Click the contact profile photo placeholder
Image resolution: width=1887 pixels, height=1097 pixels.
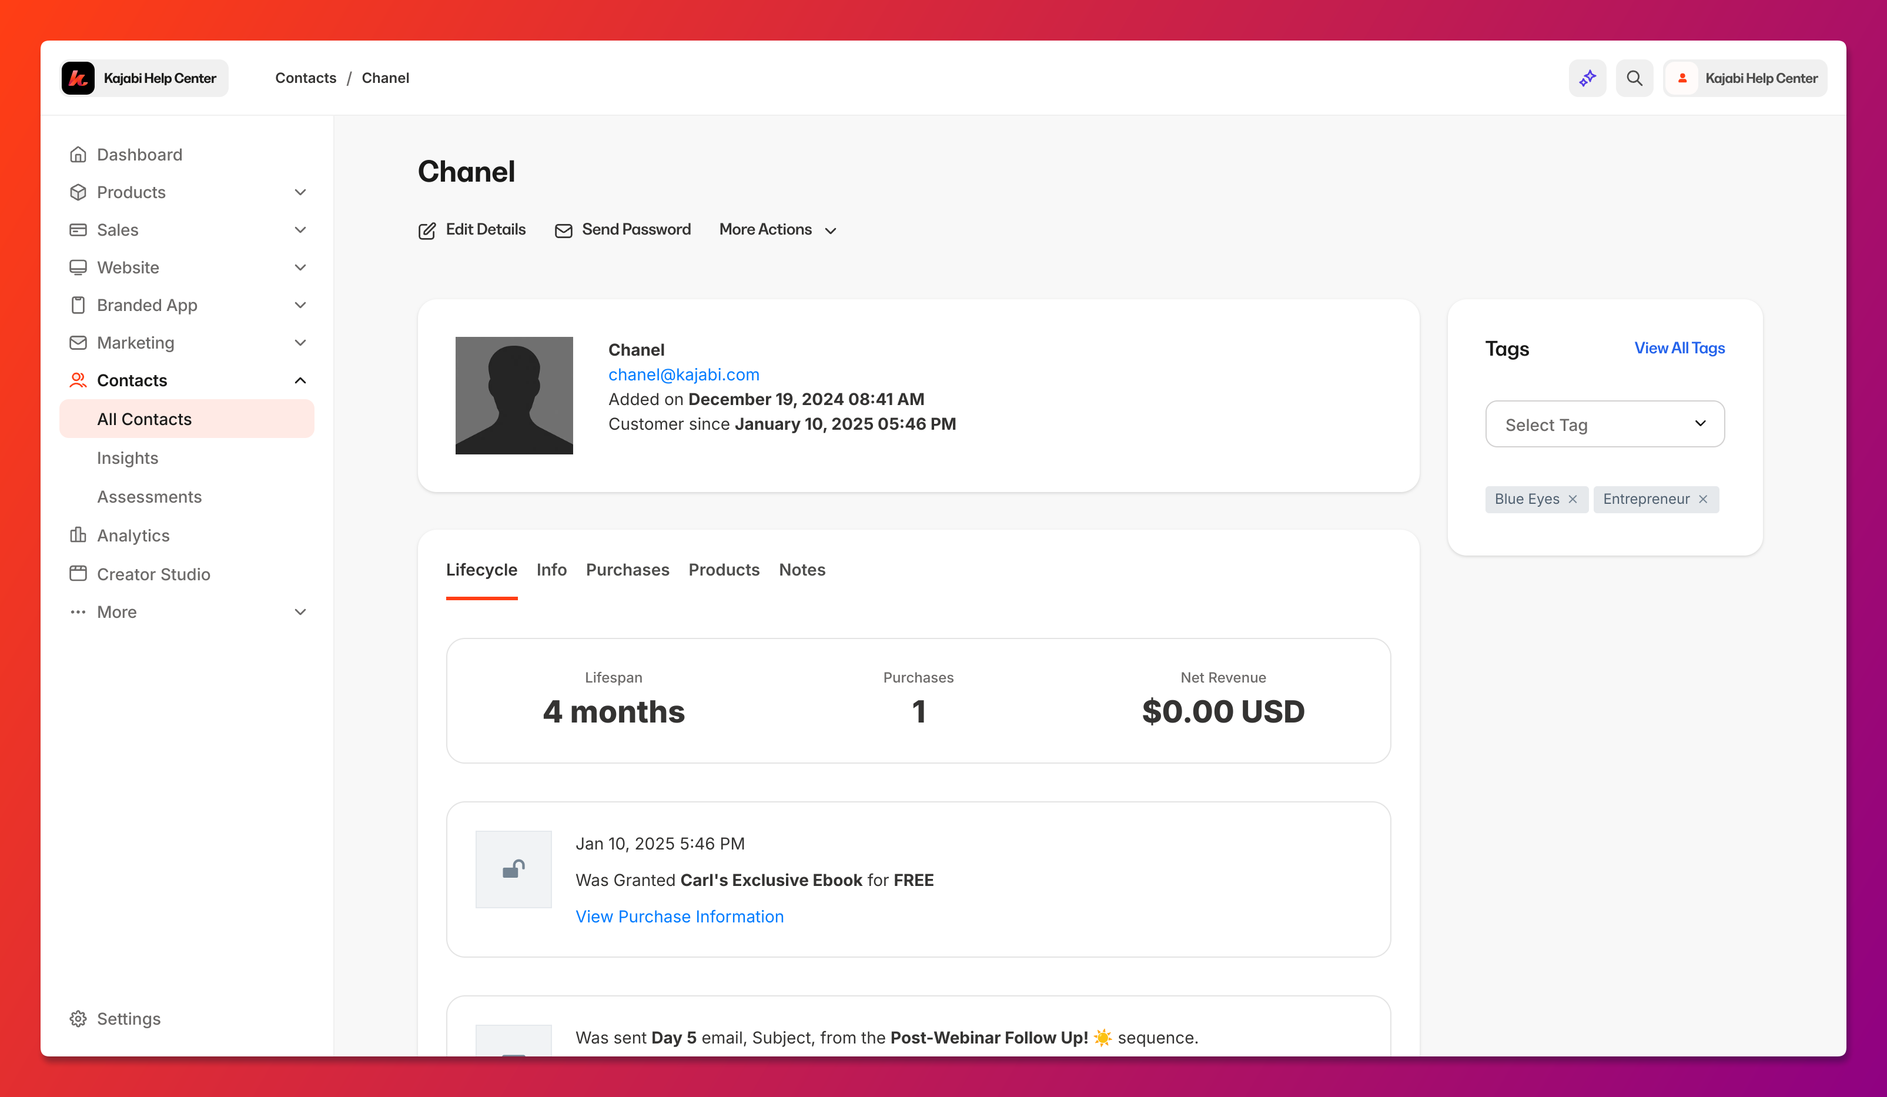(514, 396)
